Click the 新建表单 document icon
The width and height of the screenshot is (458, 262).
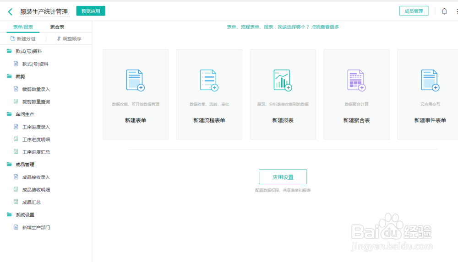(135, 80)
